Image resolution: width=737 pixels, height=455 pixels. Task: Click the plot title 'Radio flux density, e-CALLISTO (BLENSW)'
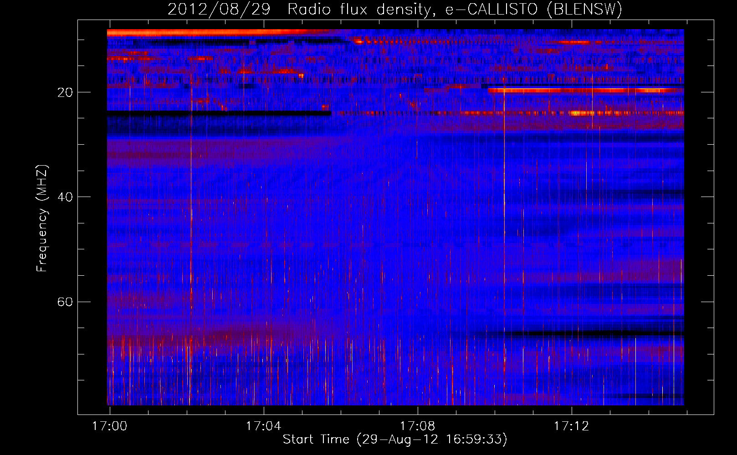coord(455,9)
